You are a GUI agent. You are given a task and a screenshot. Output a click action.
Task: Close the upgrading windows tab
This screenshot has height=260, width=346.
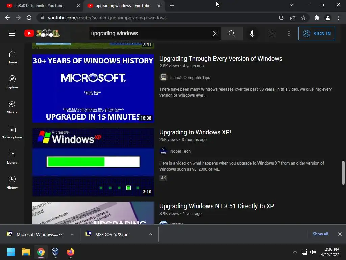(x=159, y=6)
